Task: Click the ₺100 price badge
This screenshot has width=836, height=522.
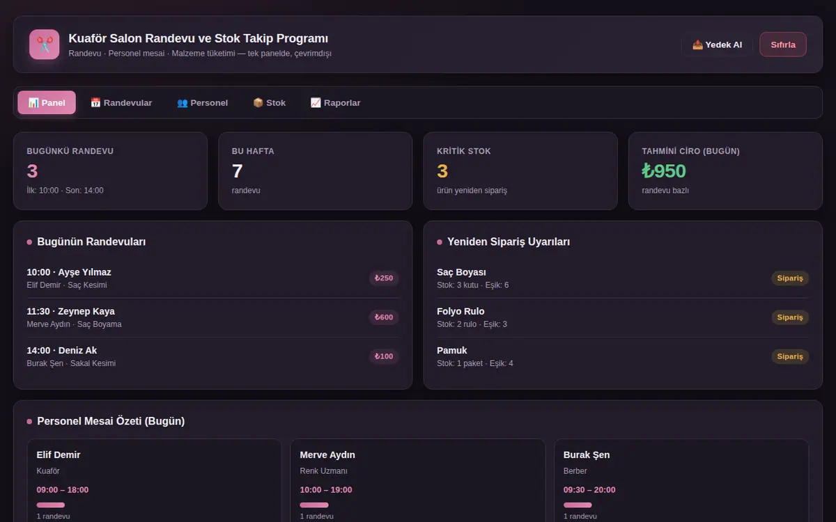Action: (x=384, y=356)
